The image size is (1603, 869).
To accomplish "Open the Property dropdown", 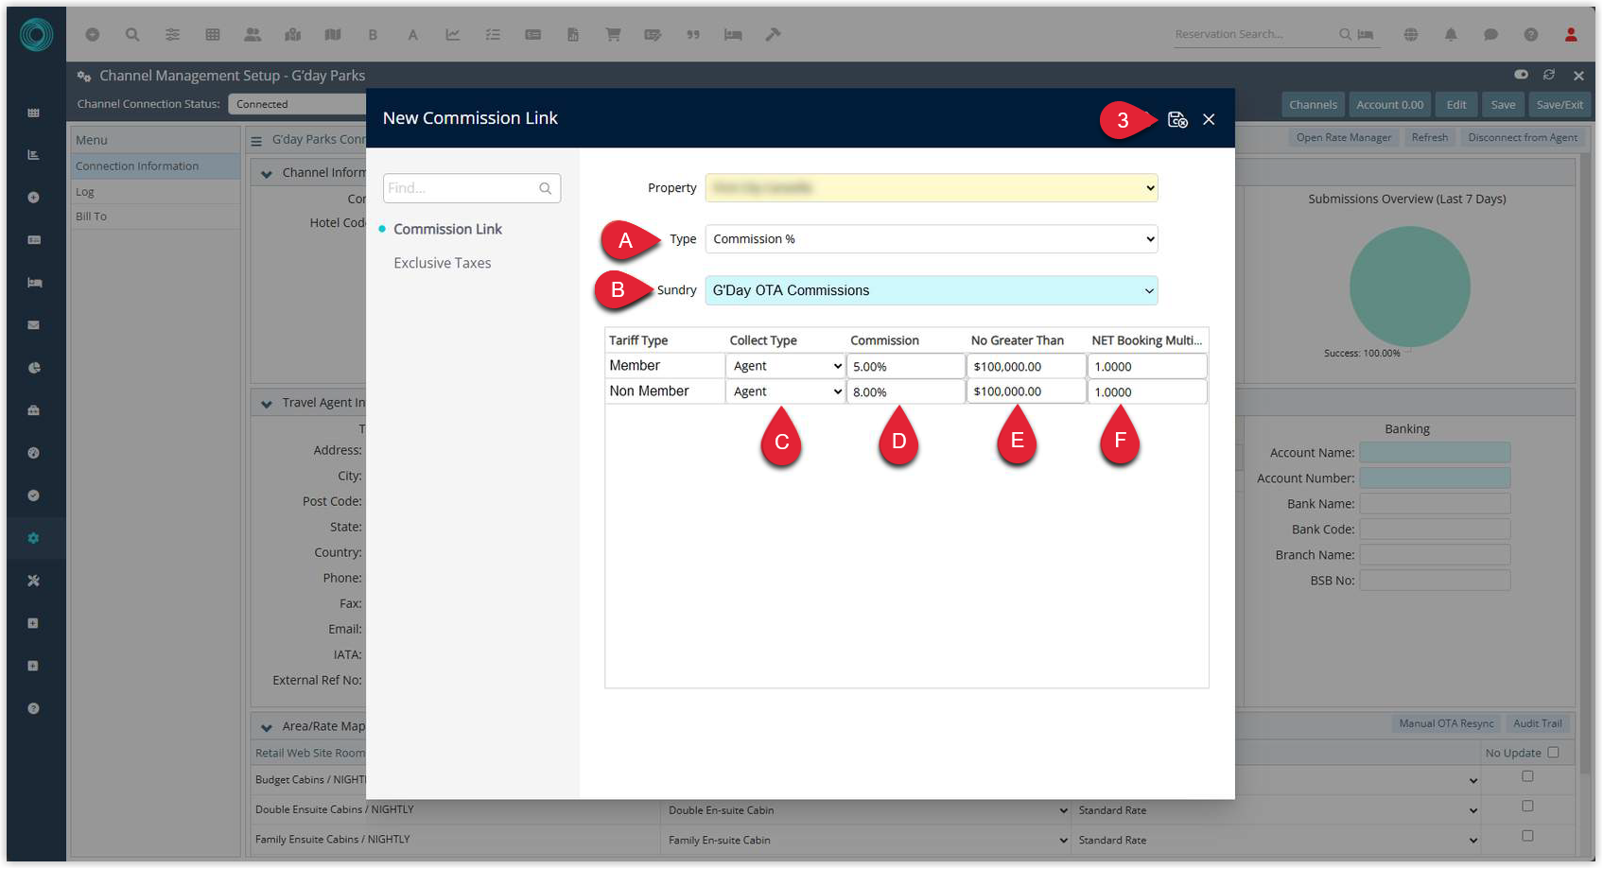I will click(x=932, y=188).
